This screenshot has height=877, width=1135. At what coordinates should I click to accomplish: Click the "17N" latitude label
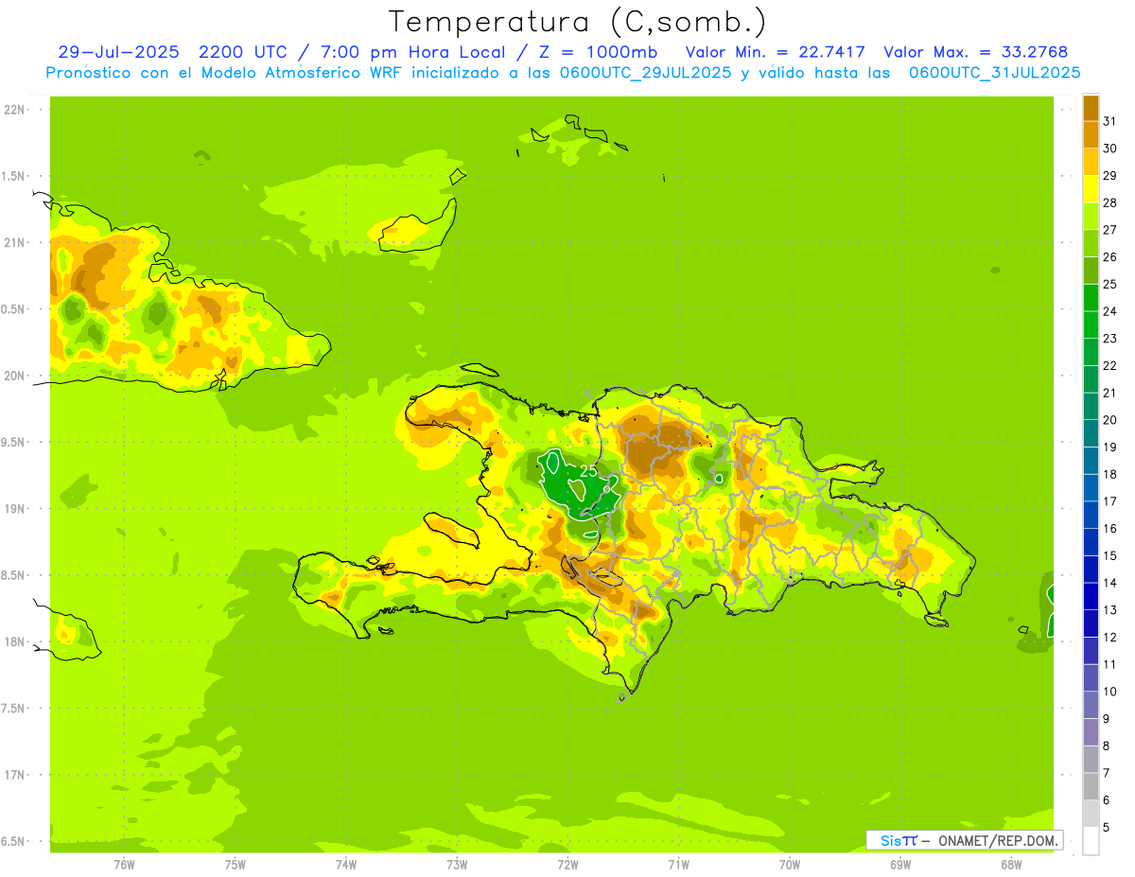click(x=13, y=776)
